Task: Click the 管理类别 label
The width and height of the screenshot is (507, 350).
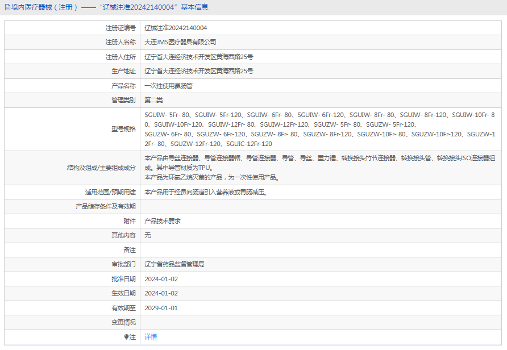Action: [123, 100]
